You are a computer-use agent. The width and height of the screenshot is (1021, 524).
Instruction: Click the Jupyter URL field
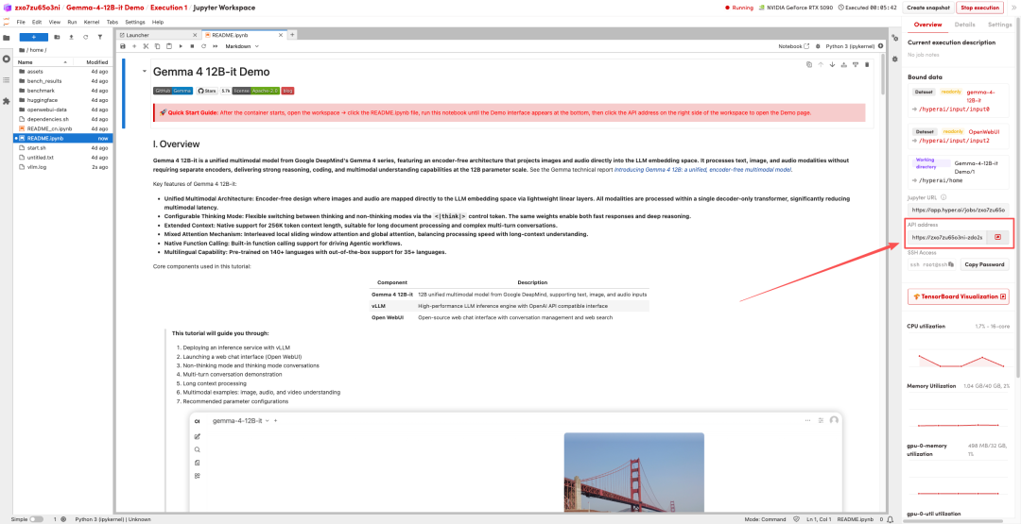[958, 210]
